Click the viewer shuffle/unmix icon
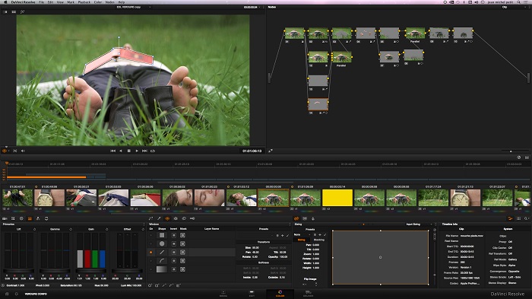The image size is (532, 299). 15,151
